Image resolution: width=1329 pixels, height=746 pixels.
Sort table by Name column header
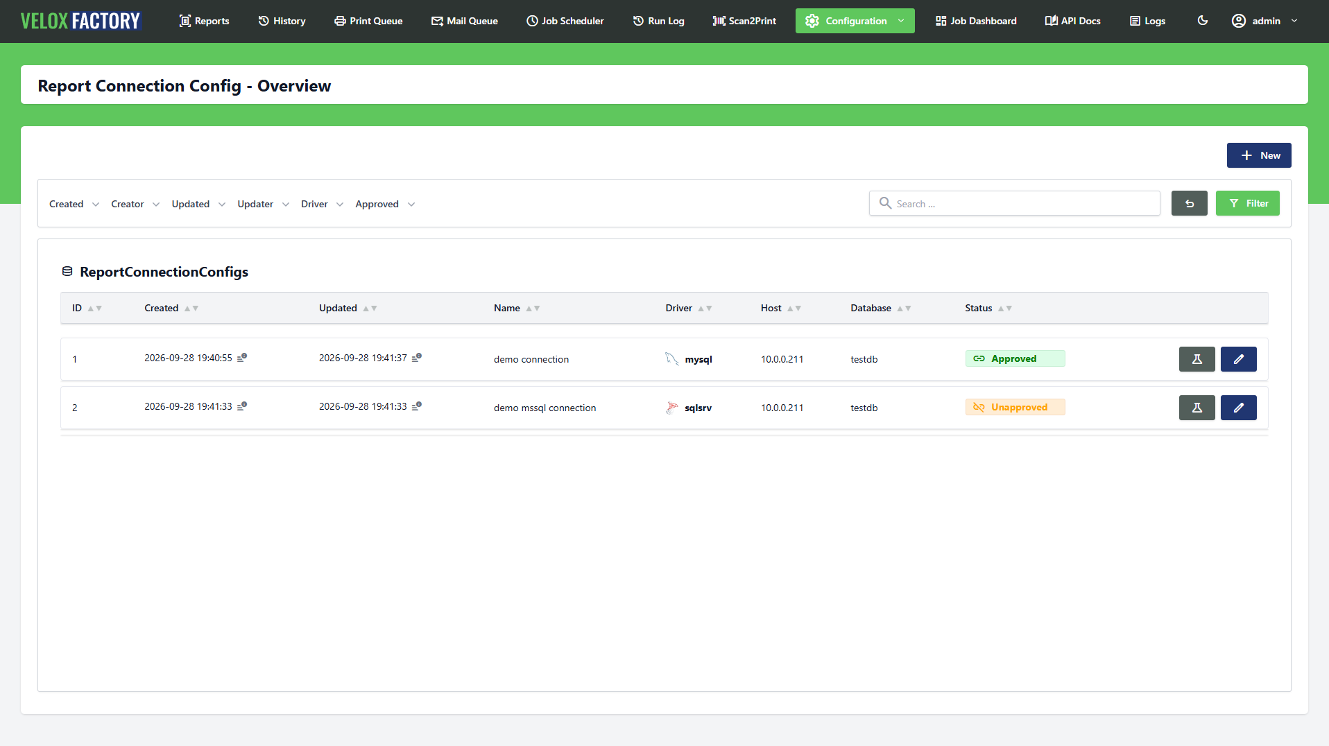(x=516, y=308)
